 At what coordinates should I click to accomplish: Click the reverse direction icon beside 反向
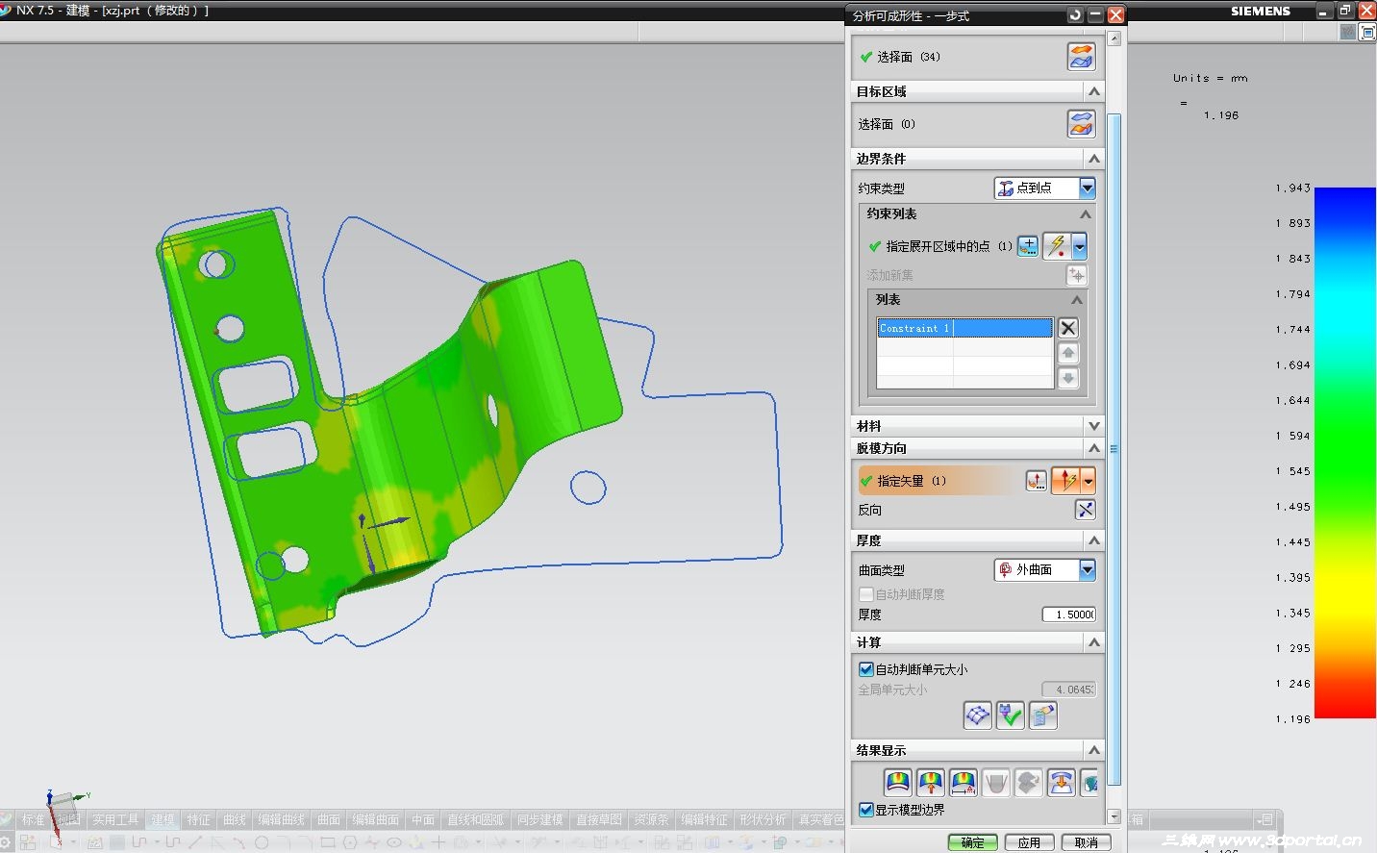coord(1085,510)
